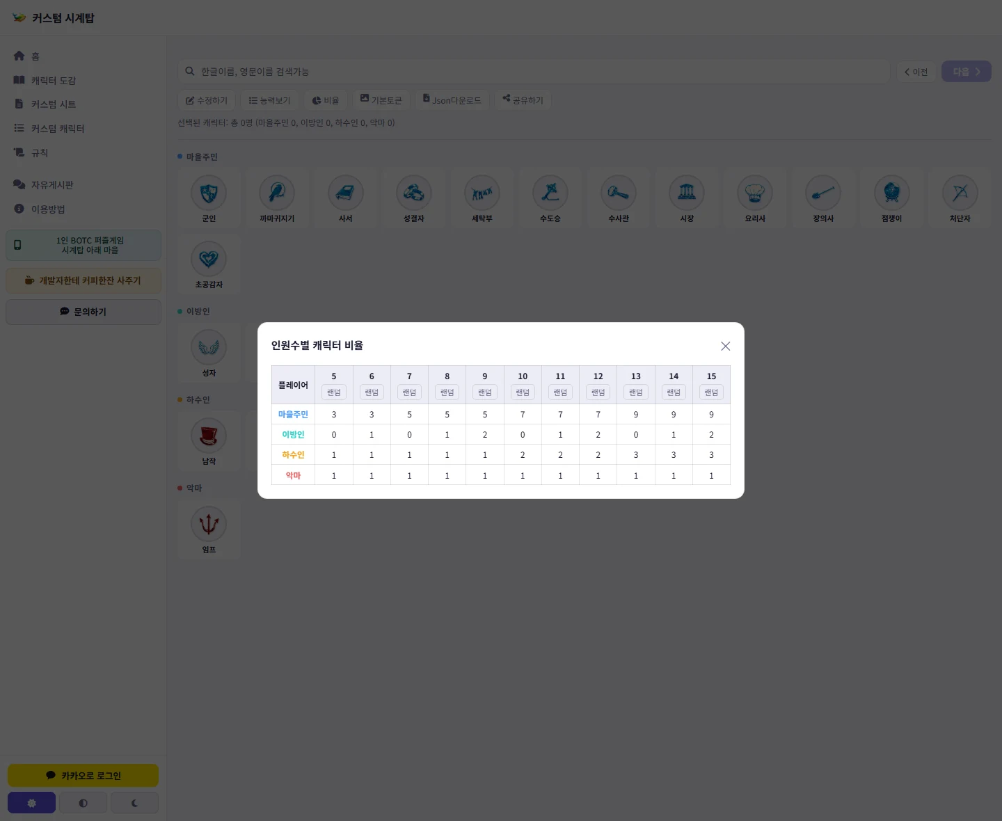This screenshot has height=821, width=1002.
Task: Click 개발자한테 커피한잔 사주기 button
Action: [83, 281]
